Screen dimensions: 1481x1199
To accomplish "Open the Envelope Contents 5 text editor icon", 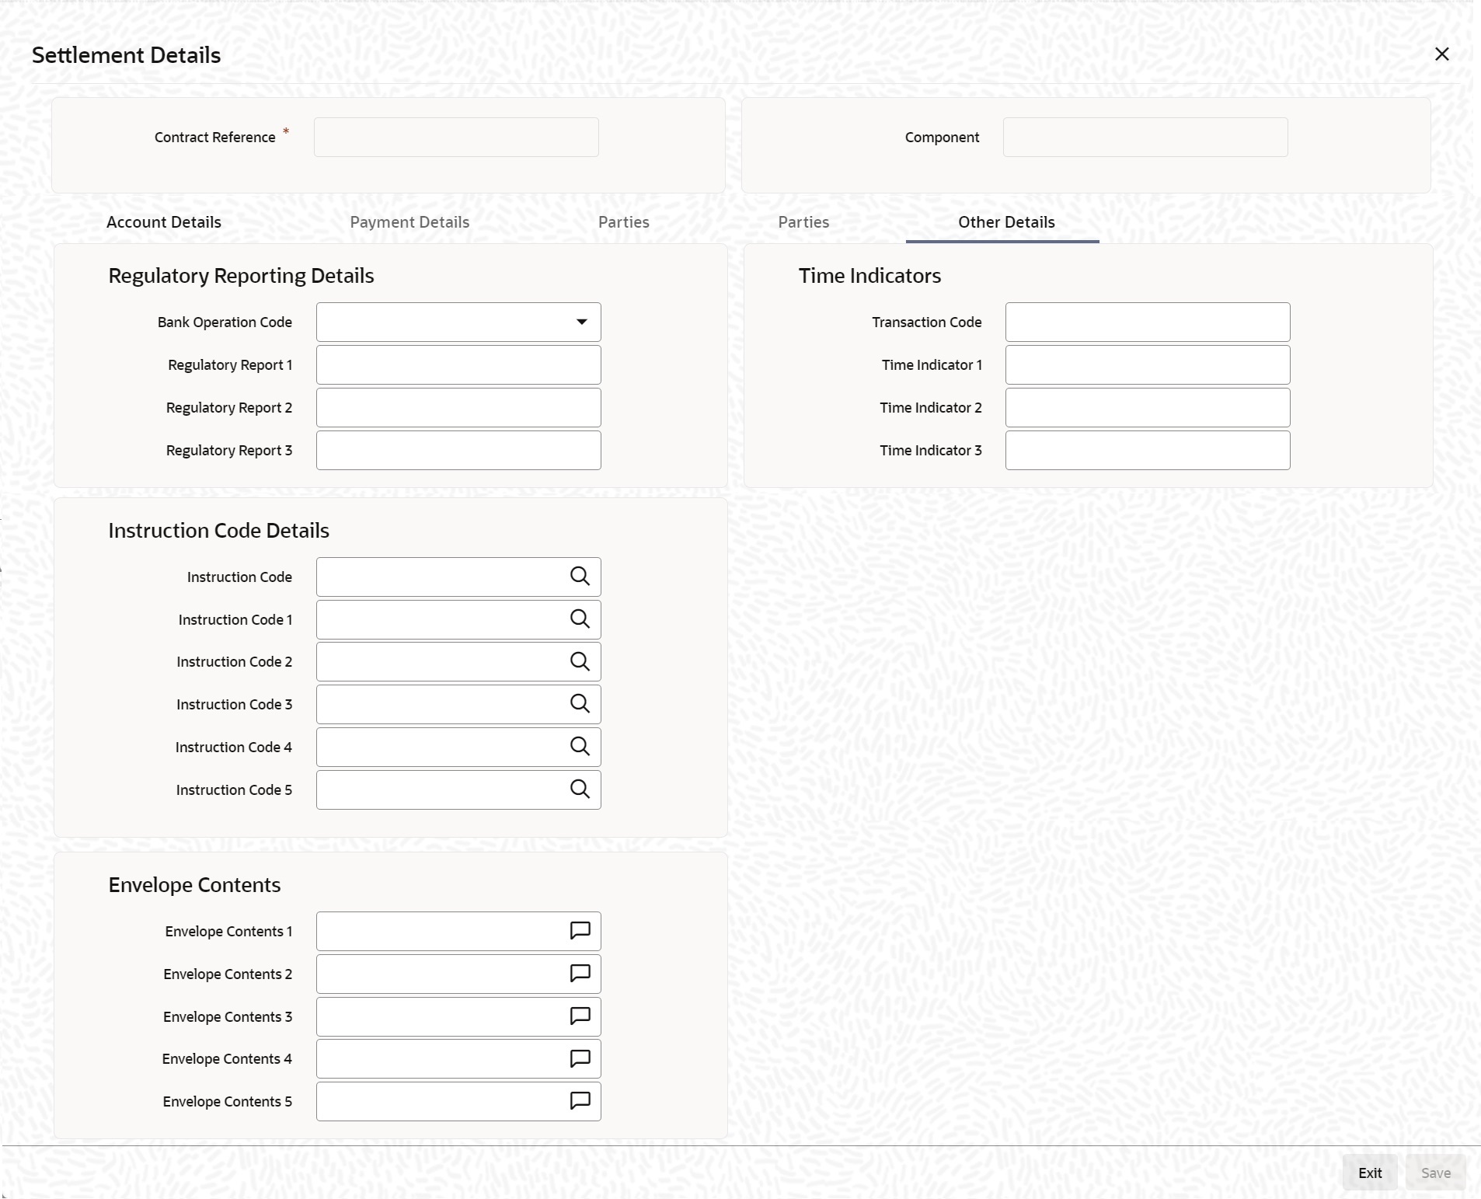I will [x=580, y=1101].
